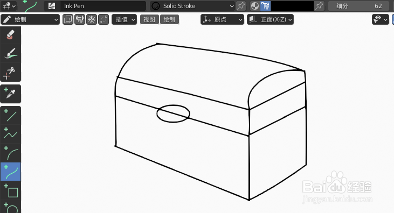The width and height of the screenshot is (394, 213).
Task: Select the Erase tool in the toolbar
Action: coord(11,35)
